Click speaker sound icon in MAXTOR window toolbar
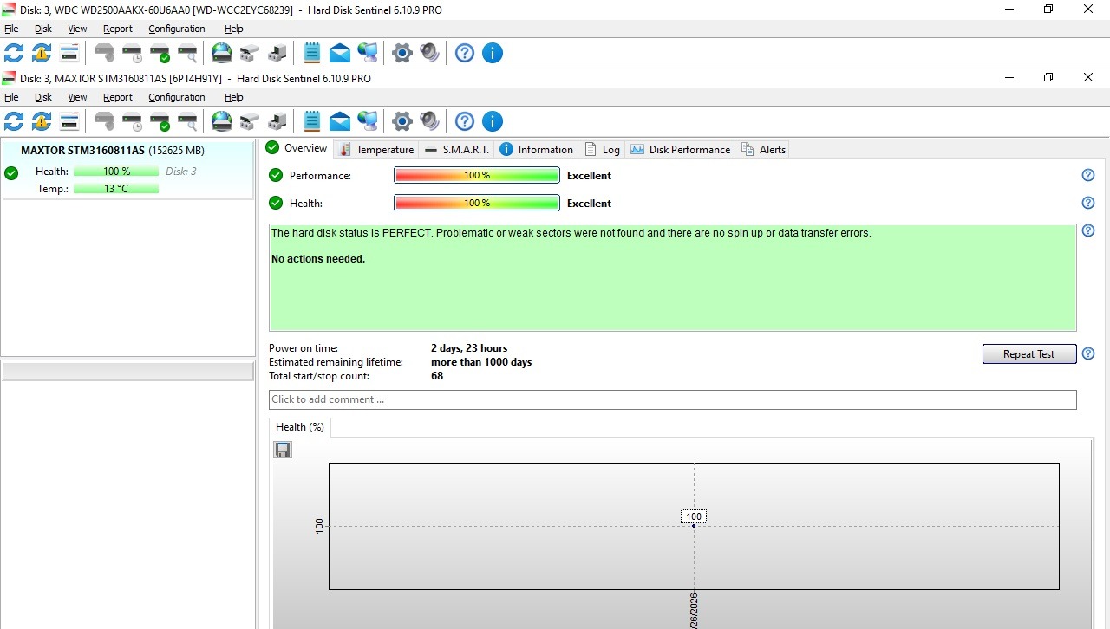This screenshot has width=1110, height=629. pyautogui.click(x=429, y=121)
